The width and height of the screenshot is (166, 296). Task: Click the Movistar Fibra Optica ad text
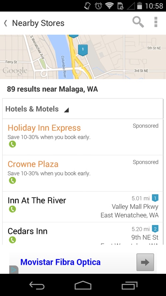[x=60, y=262]
